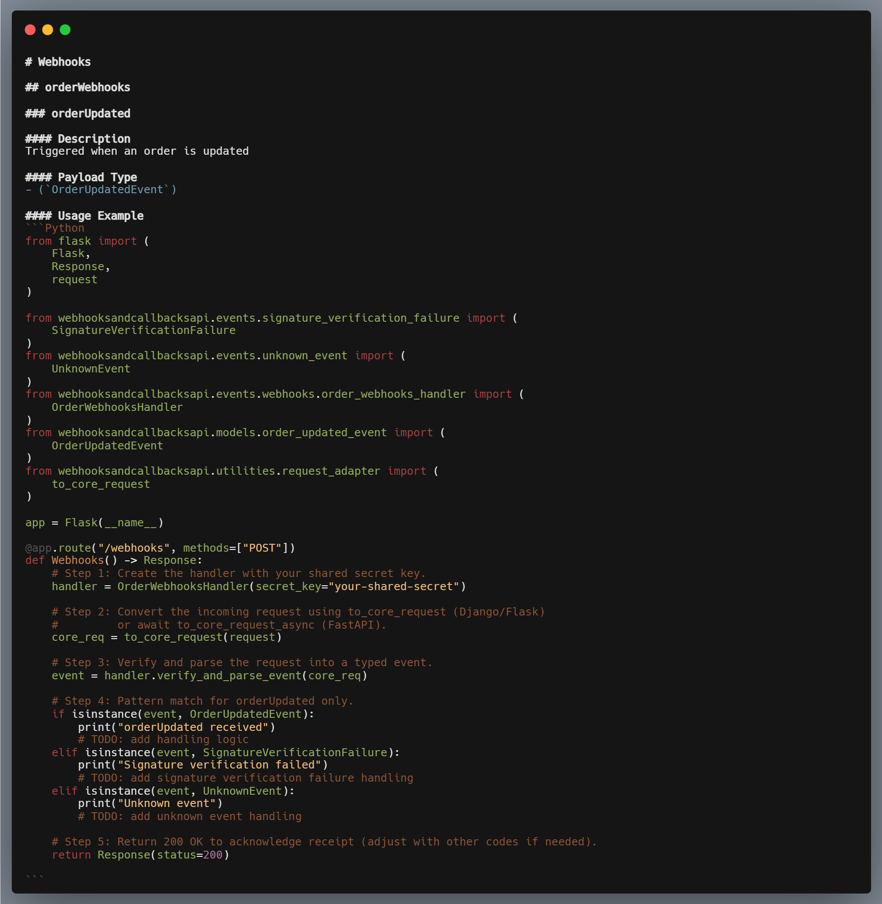Click the "orderWebhooks" section heading

(77, 87)
